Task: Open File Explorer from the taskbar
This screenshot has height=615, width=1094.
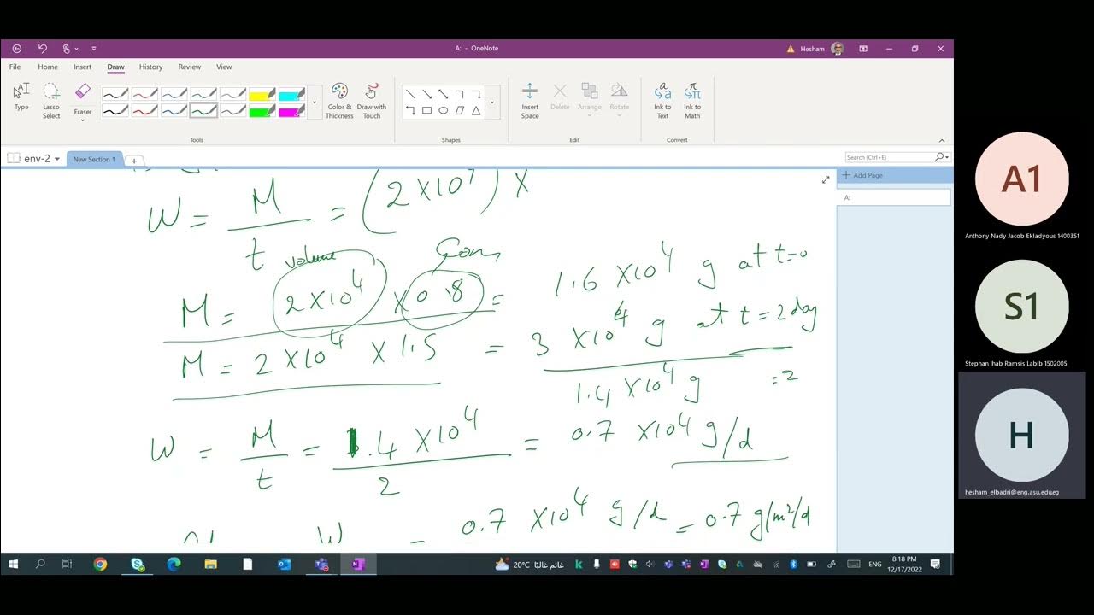Action: tap(211, 564)
